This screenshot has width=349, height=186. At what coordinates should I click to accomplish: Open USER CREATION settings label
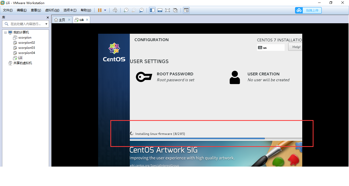coord(263,74)
